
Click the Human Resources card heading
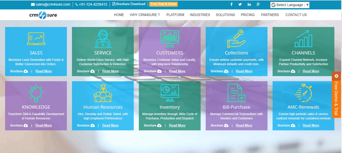tap(103, 107)
